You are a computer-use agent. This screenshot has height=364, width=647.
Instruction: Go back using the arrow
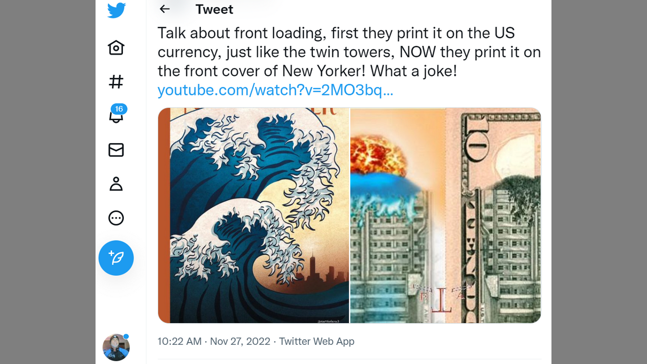164,9
